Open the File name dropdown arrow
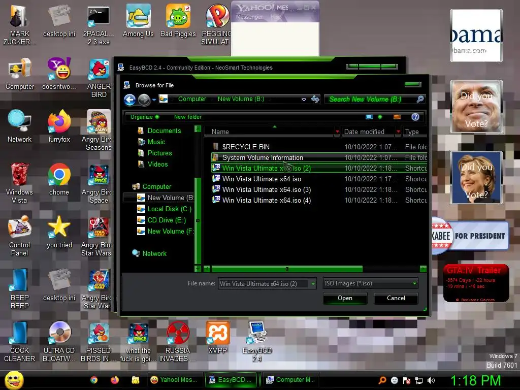Viewport: 520px width, 390px height. pyautogui.click(x=313, y=283)
